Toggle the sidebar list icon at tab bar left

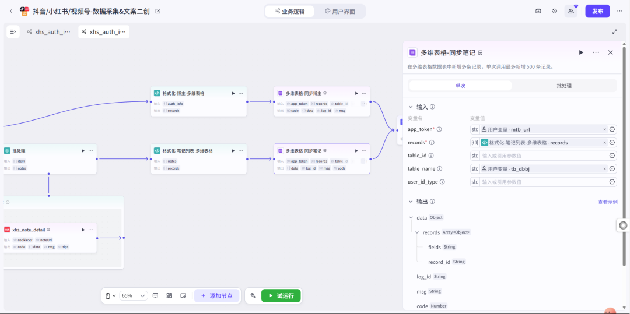(x=13, y=31)
